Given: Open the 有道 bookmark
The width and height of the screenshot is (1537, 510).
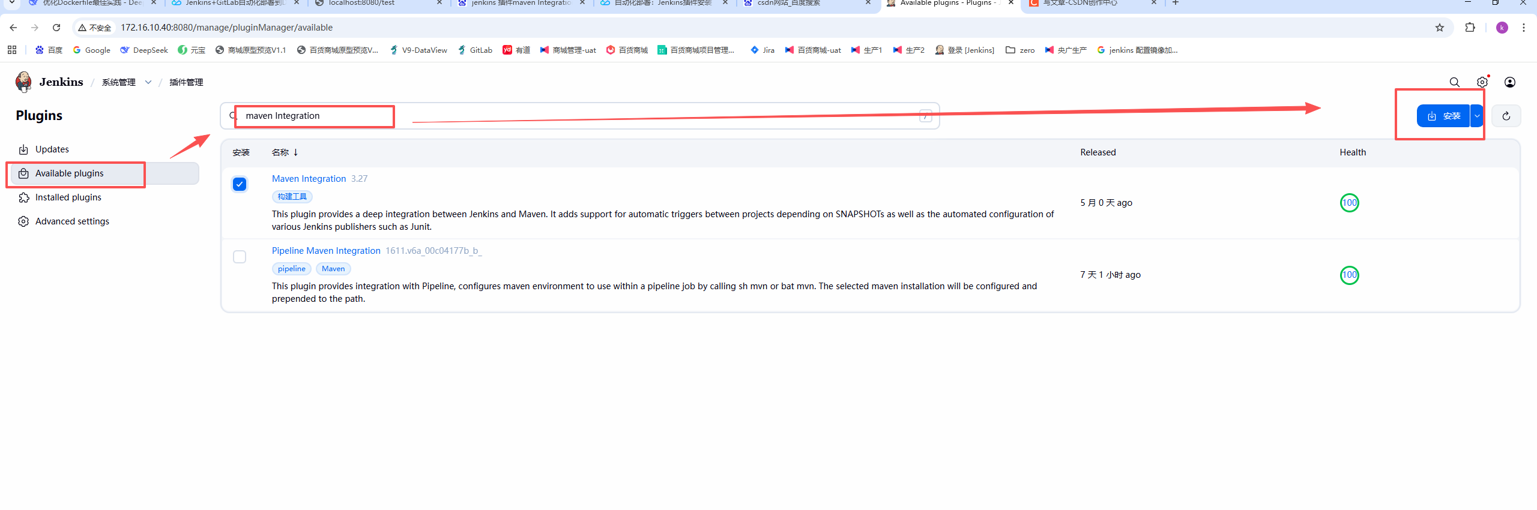Looking at the screenshot, I should pyautogui.click(x=516, y=50).
